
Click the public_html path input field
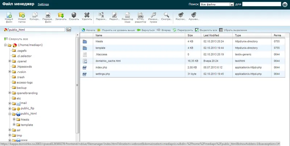click(37, 30)
